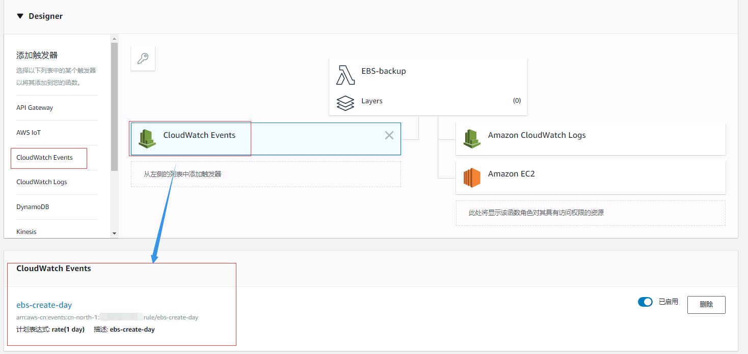Toggle the 已启用 enabled switch

645,302
